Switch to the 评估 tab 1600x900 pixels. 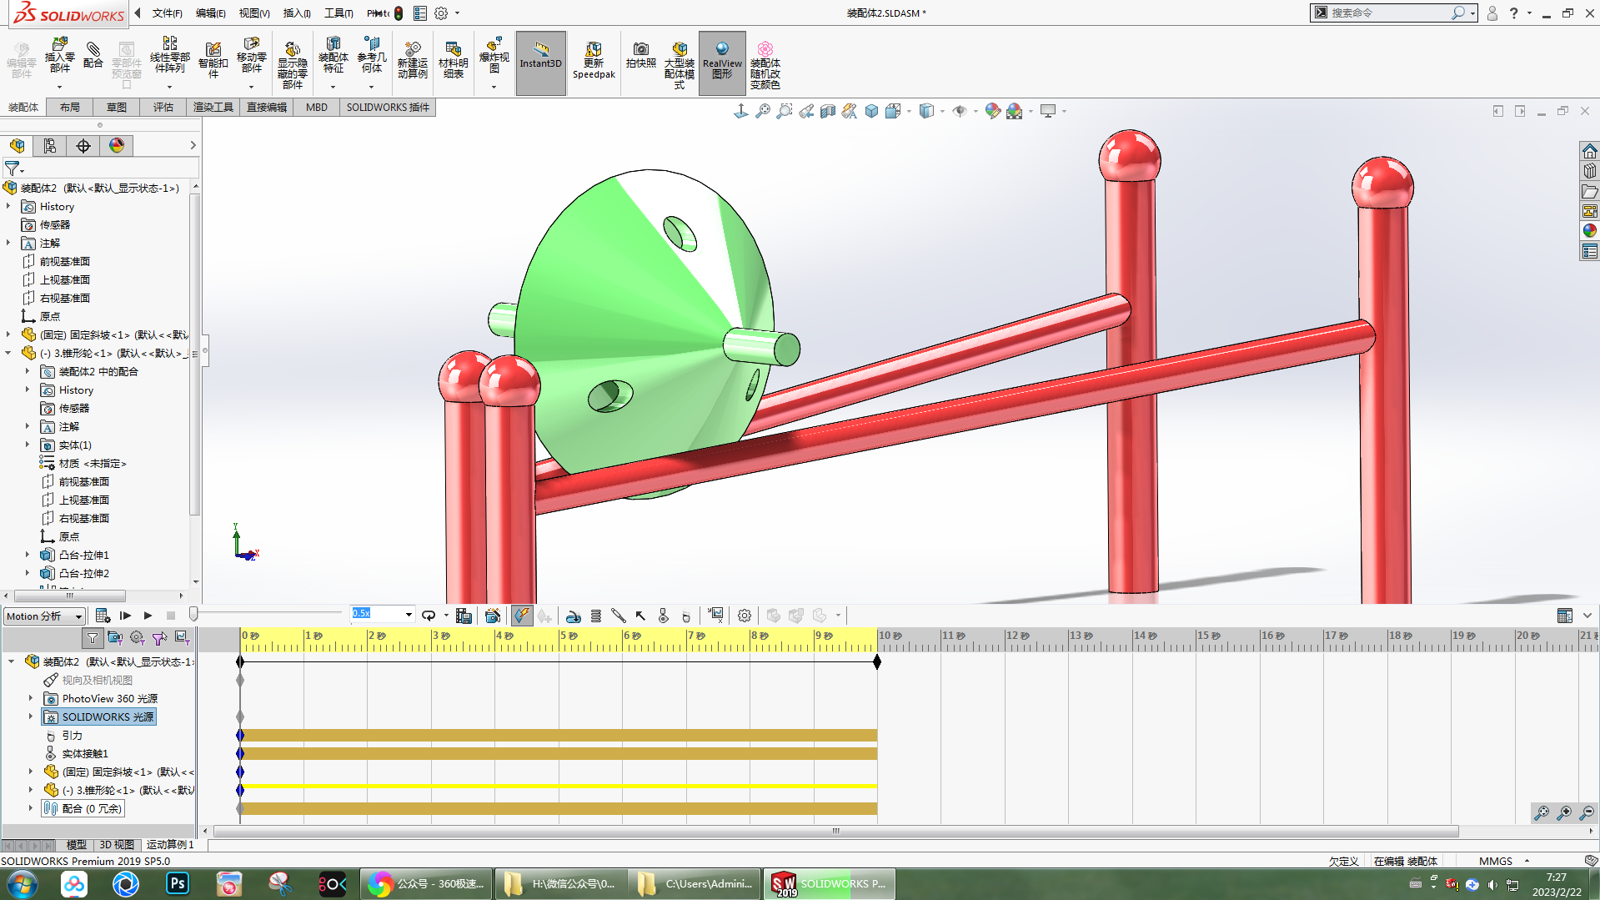(x=163, y=108)
